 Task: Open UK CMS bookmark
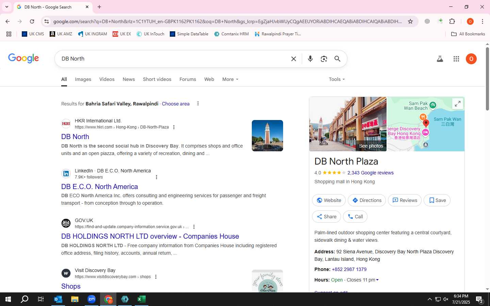click(33, 34)
